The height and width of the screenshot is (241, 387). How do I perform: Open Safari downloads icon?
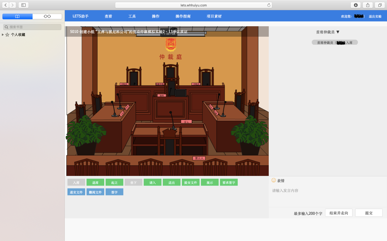pyautogui.click(x=356, y=5)
